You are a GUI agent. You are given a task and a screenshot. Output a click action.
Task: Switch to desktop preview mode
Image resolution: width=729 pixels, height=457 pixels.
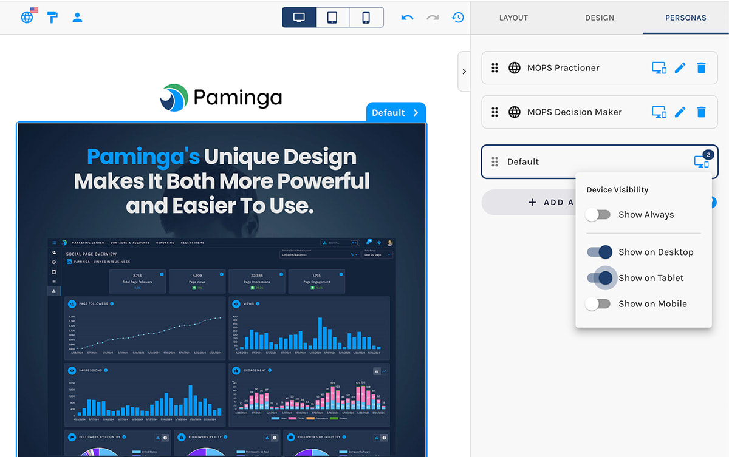coord(299,18)
